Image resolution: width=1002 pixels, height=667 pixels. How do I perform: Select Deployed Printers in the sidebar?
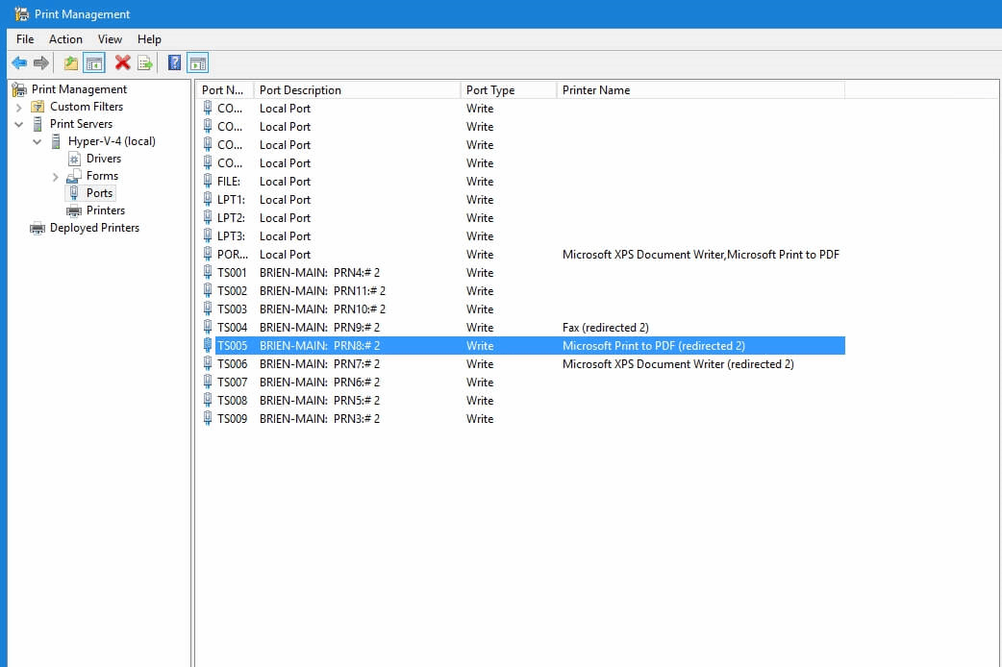tap(93, 228)
